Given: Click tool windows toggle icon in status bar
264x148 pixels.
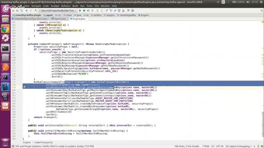Looking at the screenshot, I should pyautogui.click(x=13, y=146).
